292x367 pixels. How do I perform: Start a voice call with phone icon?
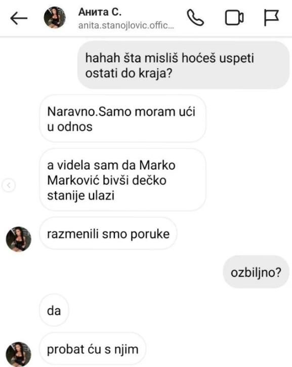tap(195, 18)
